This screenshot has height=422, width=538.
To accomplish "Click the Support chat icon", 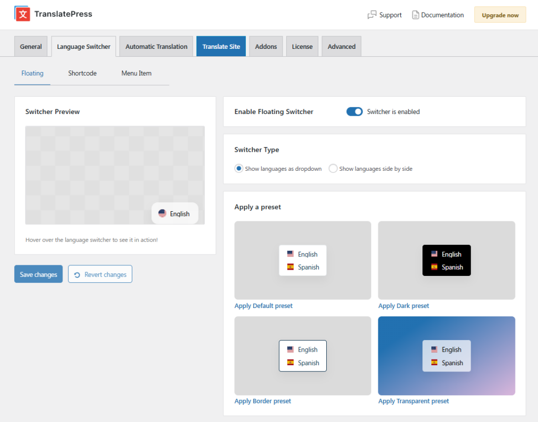I will (372, 15).
